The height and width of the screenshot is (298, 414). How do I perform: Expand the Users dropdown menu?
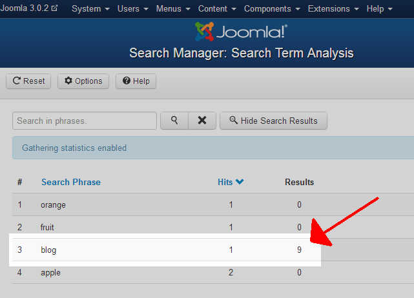click(x=132, y=8)
